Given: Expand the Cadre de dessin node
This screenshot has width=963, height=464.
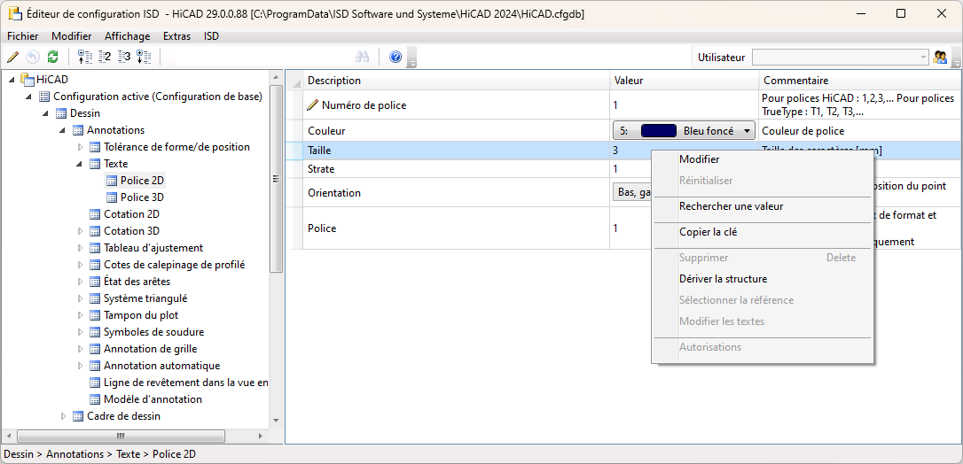Looking at the screenshot, I should coord(63,416).
